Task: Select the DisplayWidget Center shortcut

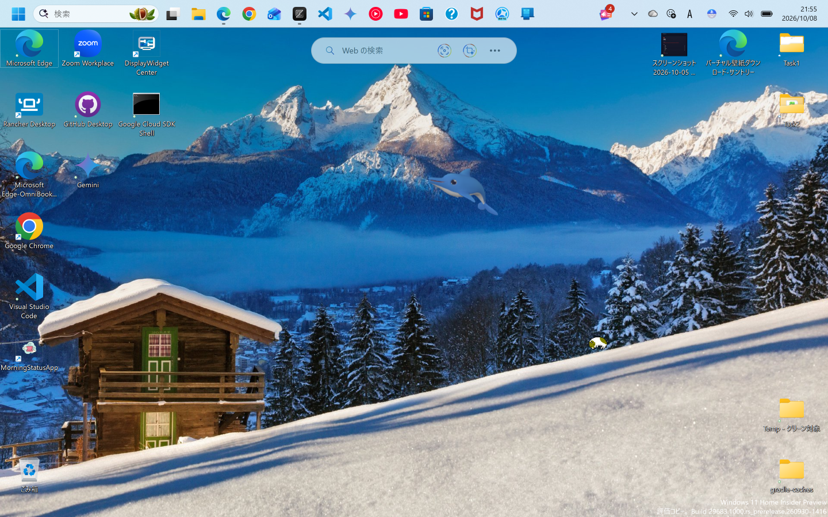Action: coord(147,53)
